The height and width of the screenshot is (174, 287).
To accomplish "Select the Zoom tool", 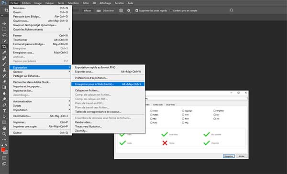I will (x=4, y=134).
